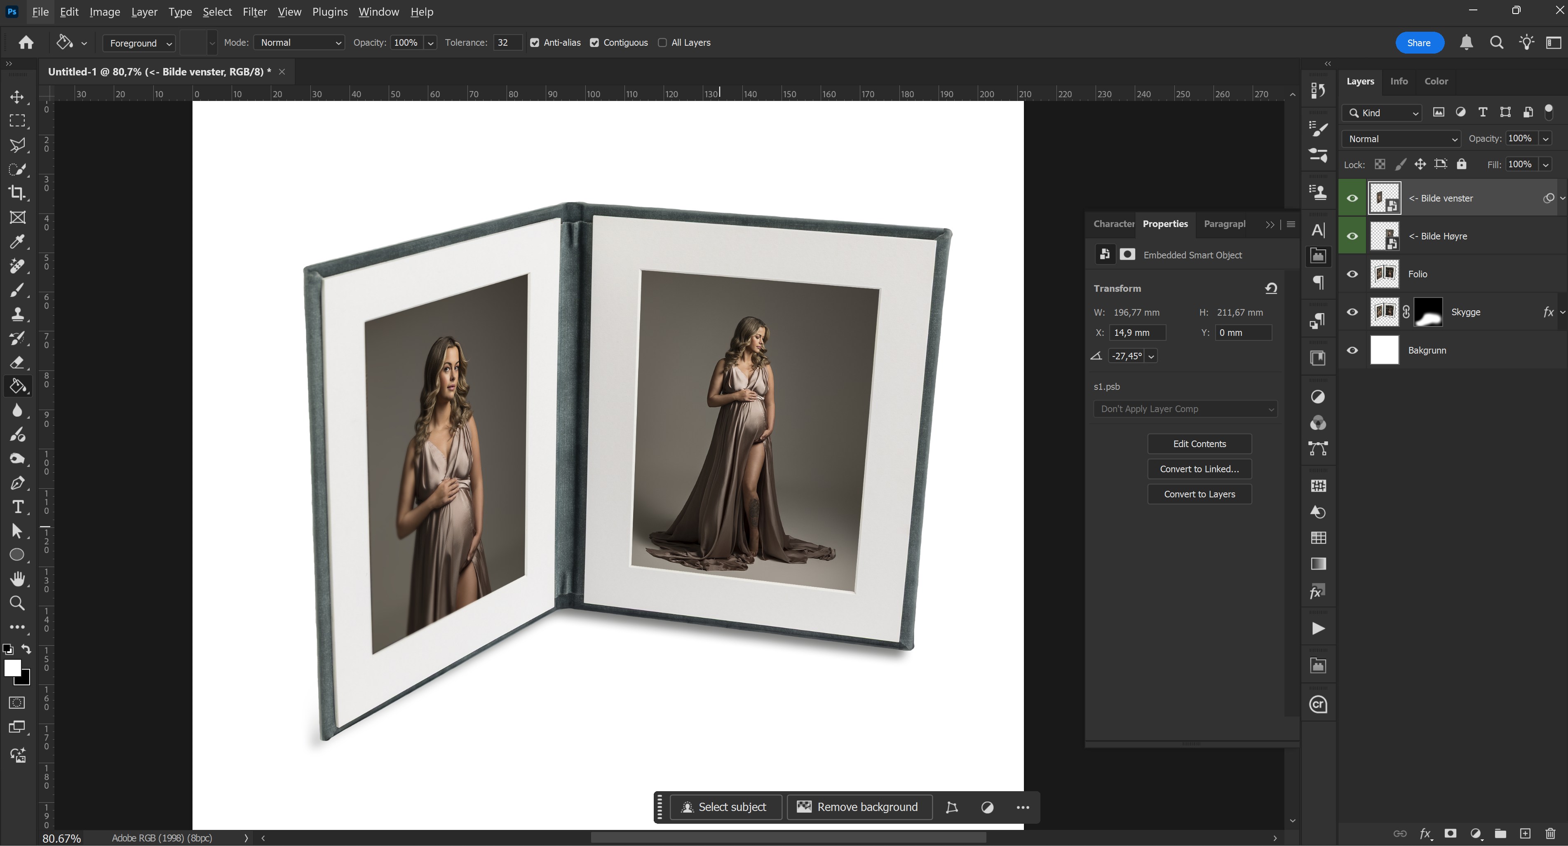Select the Crop tool
This screenshot has width=1568, height=846.
click(17, 193)
